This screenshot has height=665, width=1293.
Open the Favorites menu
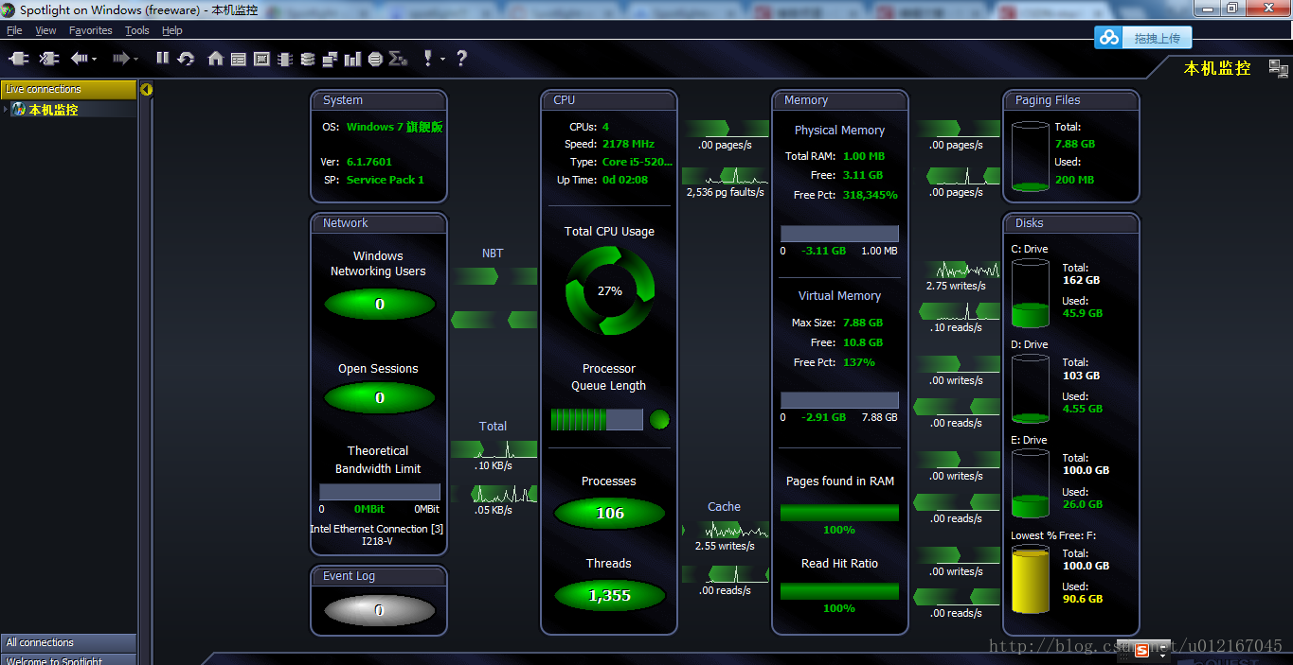(91, 30)
